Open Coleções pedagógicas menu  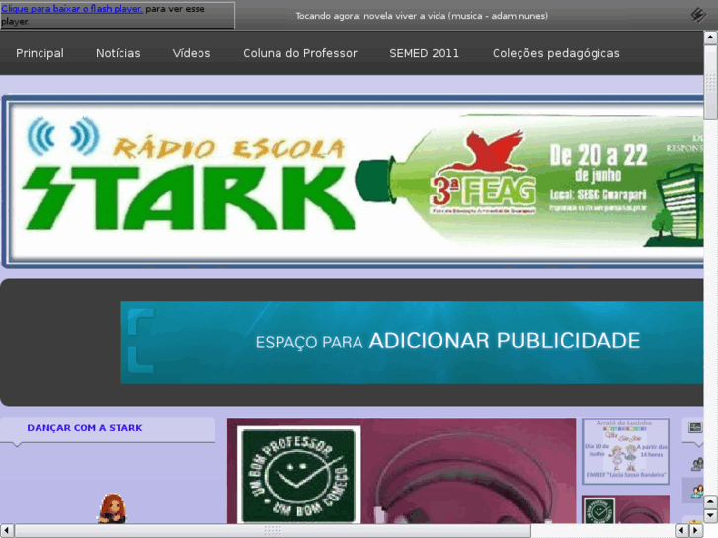point(556,53)
